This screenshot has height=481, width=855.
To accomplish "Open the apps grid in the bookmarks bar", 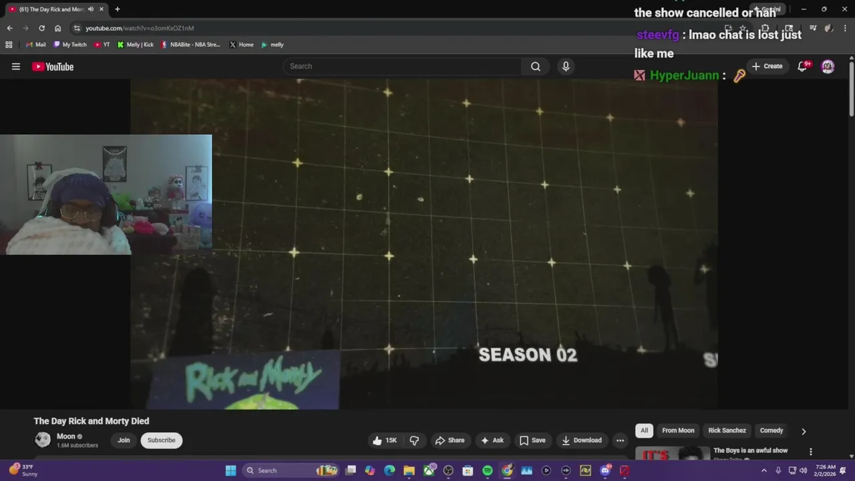I will tap(9, 45).
